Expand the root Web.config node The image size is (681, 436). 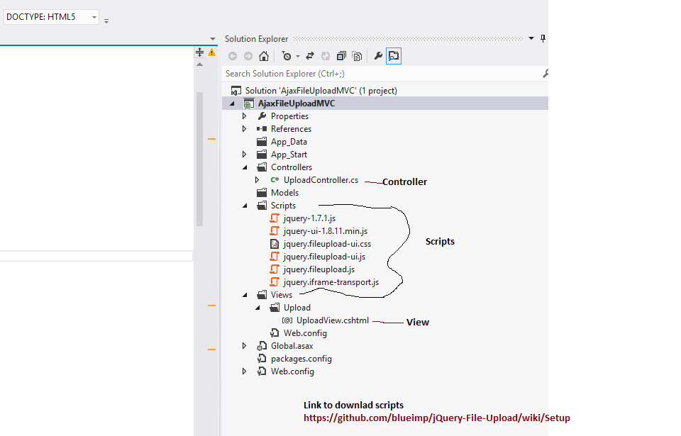pos(245,371)
